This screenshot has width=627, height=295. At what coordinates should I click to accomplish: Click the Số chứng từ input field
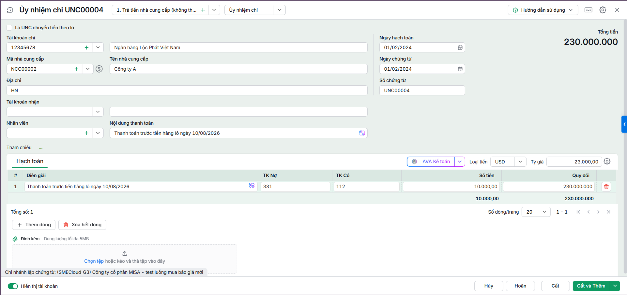422,91
